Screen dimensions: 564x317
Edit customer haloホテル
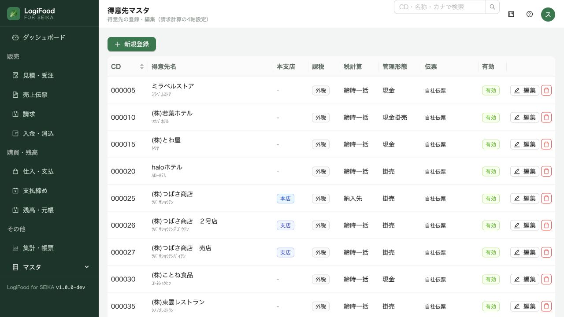pos(525,171)
